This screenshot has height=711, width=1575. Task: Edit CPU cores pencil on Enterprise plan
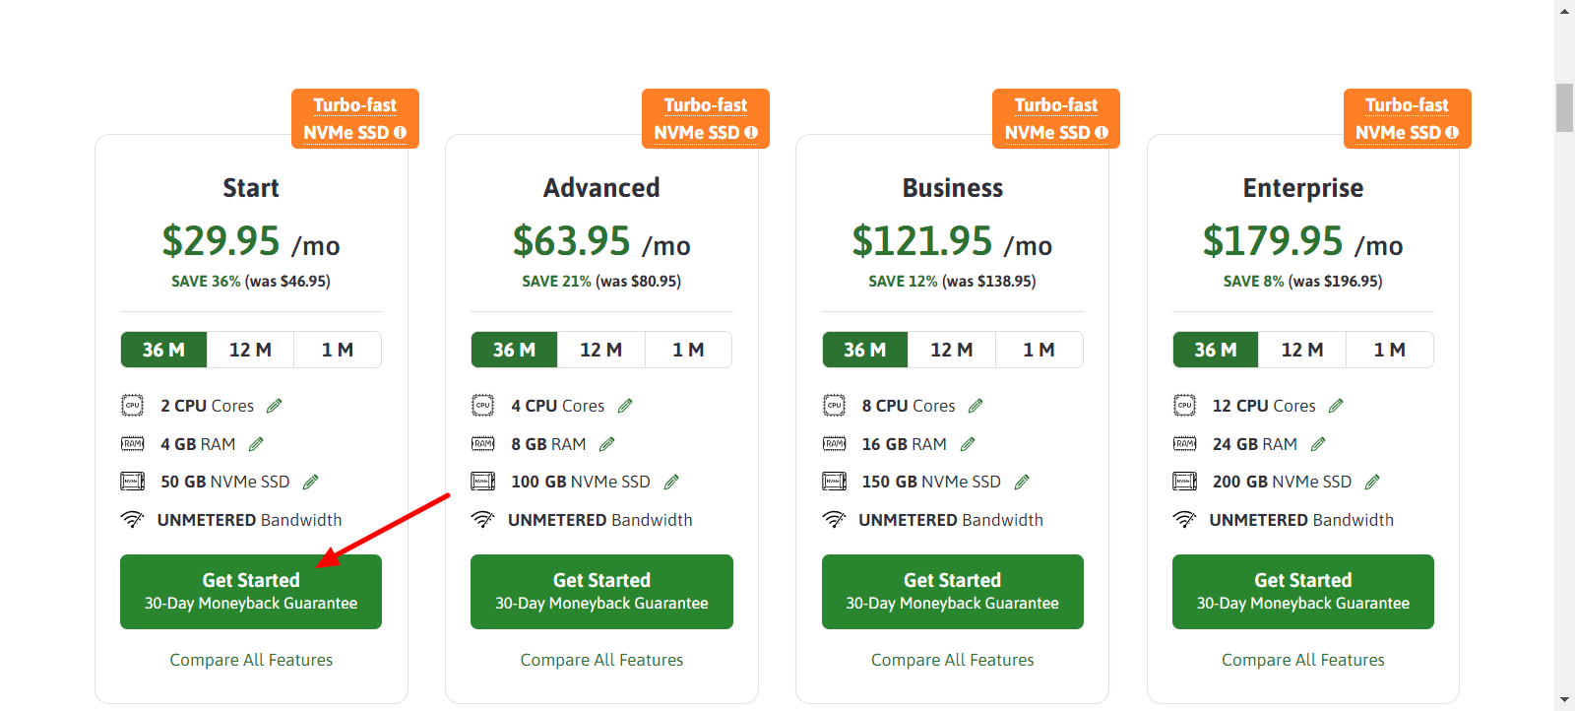pos(1336,406)
